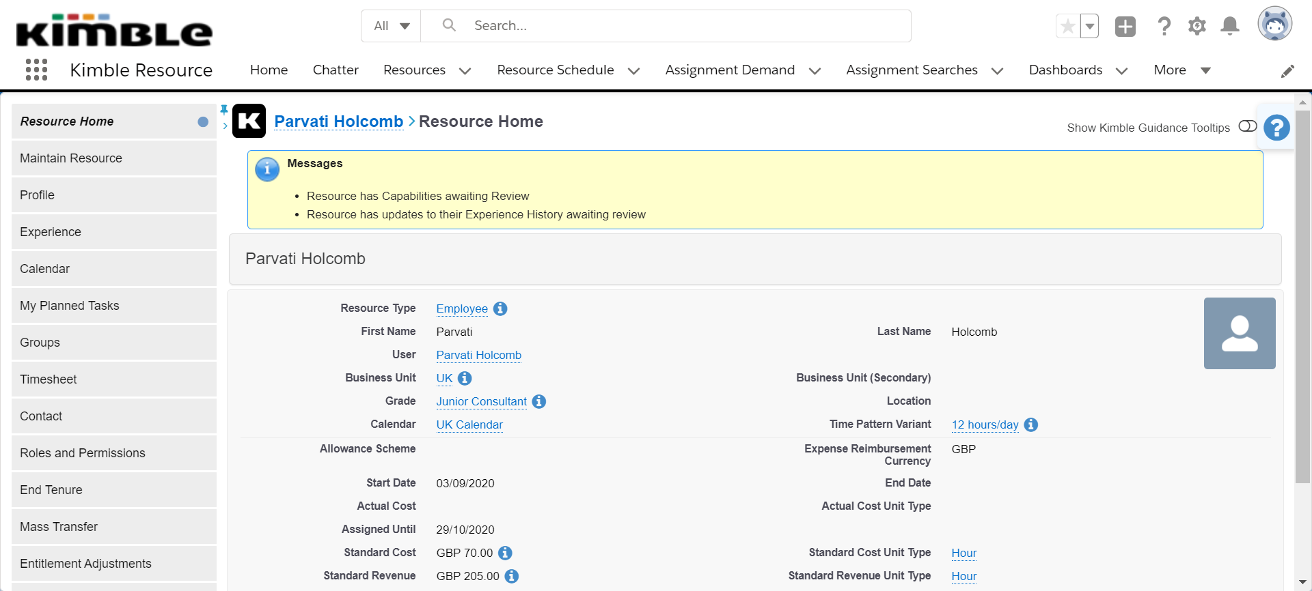Select Timesheet in the sidebar
This screenshot has height=591, width=1312.
[114, 379]
